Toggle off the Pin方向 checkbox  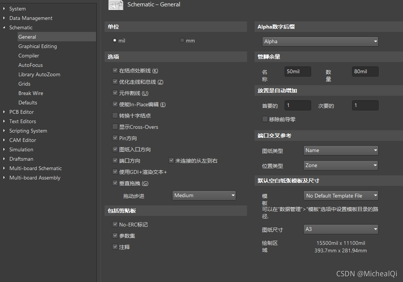(115, 138)
